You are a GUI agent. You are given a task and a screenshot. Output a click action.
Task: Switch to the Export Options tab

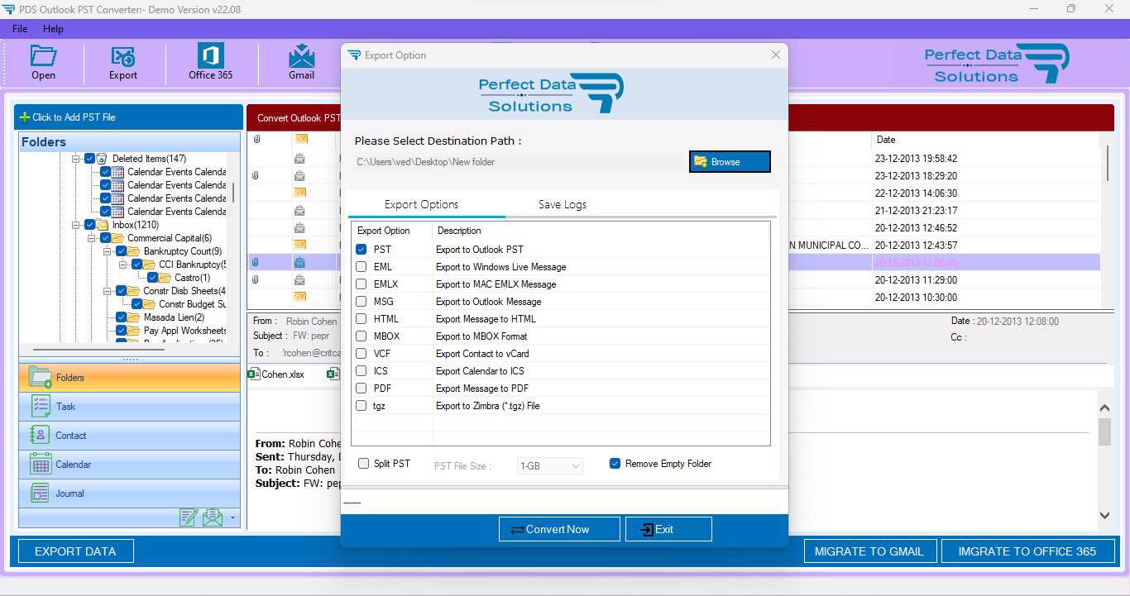(x=421, y=204)
